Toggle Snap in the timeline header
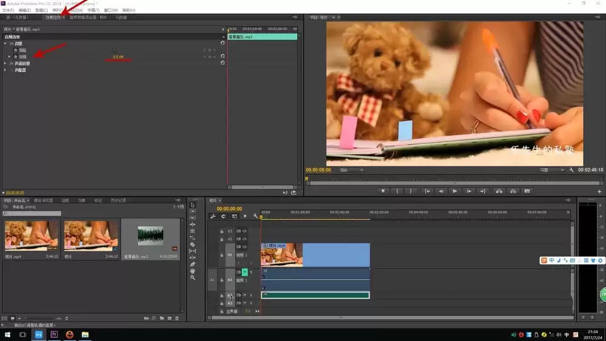 click(224, 216)
